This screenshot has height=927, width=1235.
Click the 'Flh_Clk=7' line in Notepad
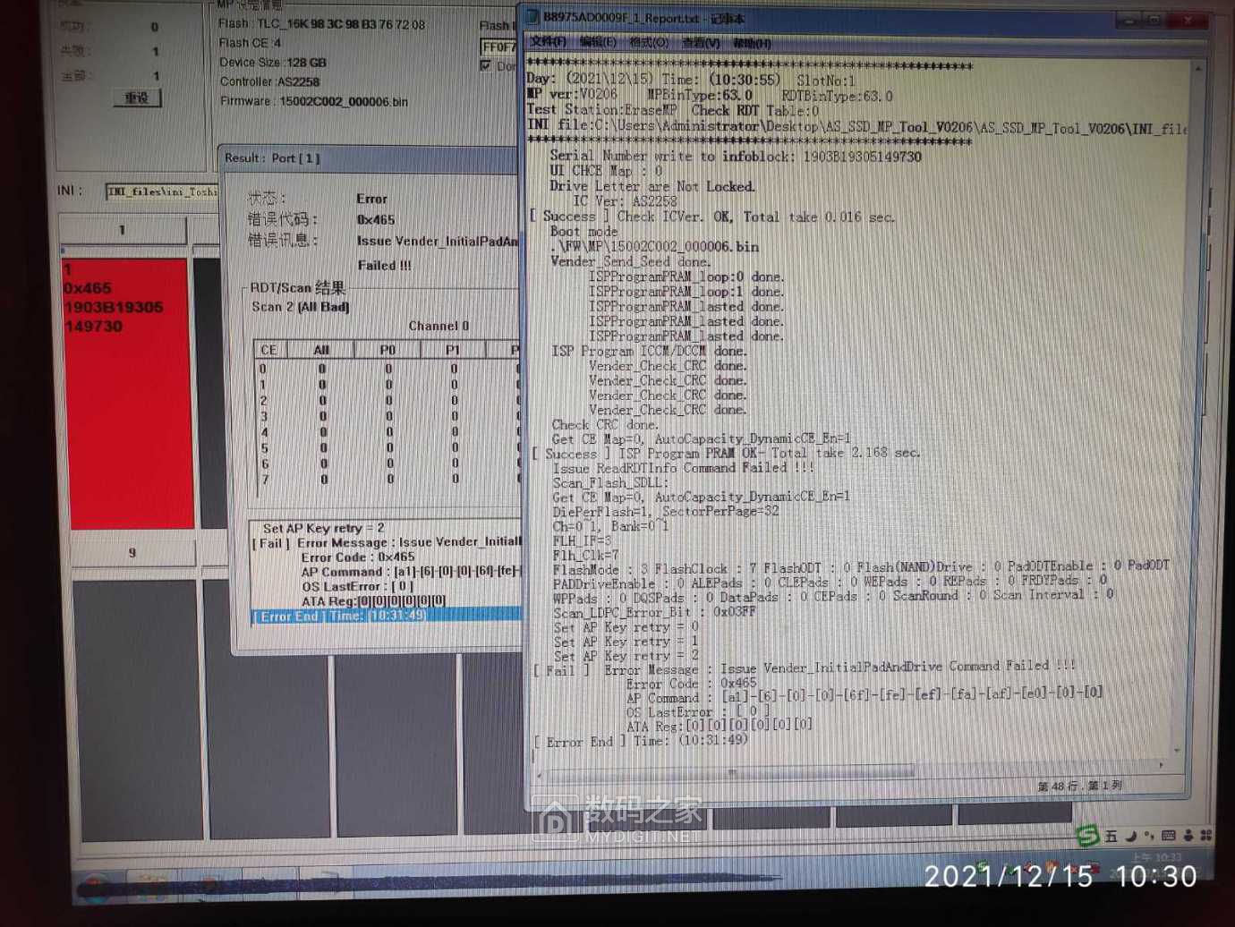pos(585,555)
